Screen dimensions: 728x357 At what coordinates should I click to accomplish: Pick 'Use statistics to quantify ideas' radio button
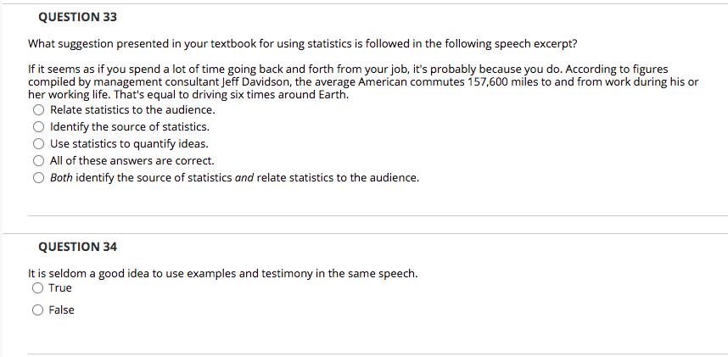[39, 144]
